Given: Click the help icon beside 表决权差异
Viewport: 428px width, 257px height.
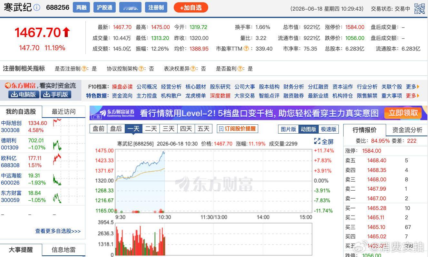Looking at the screenshot, I should click(x=193, y=69).
